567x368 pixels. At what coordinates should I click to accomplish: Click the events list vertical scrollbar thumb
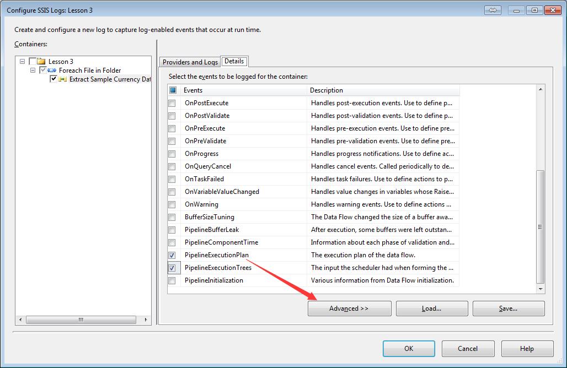(540, 227)
